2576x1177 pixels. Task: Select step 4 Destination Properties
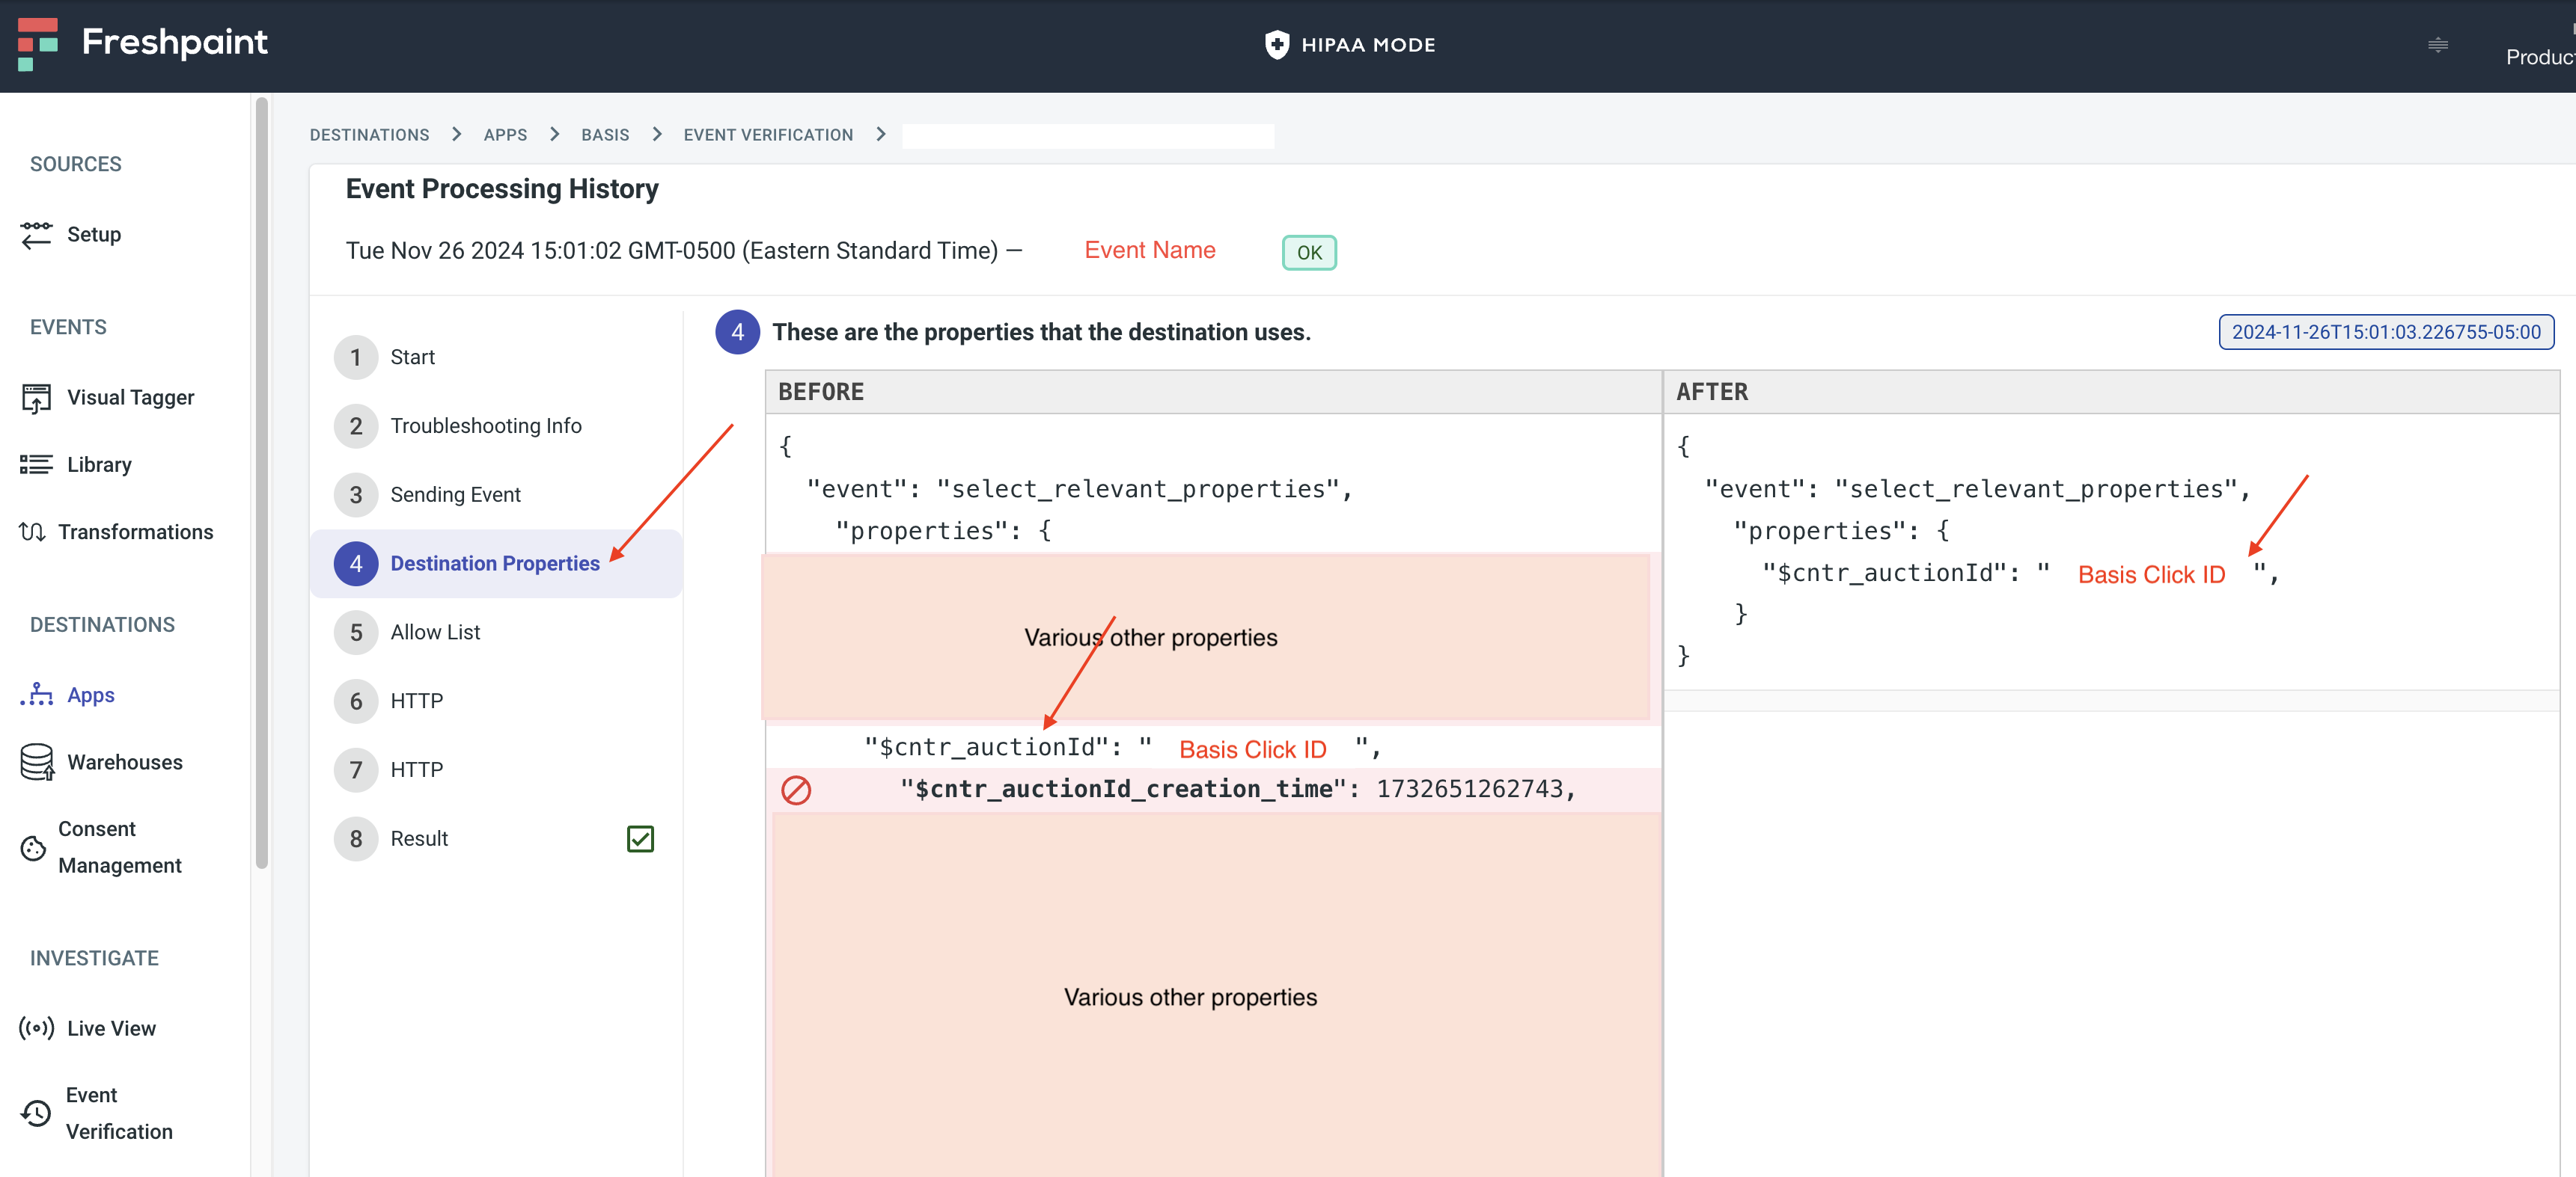click(x=496, y=564)
